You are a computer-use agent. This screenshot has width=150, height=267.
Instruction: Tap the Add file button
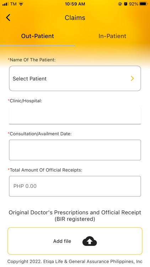[x=75, y=241]
